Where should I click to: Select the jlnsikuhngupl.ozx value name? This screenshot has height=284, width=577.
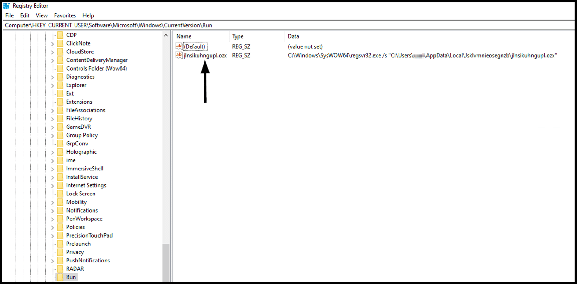pyautogui.click(x=205, y=55)
